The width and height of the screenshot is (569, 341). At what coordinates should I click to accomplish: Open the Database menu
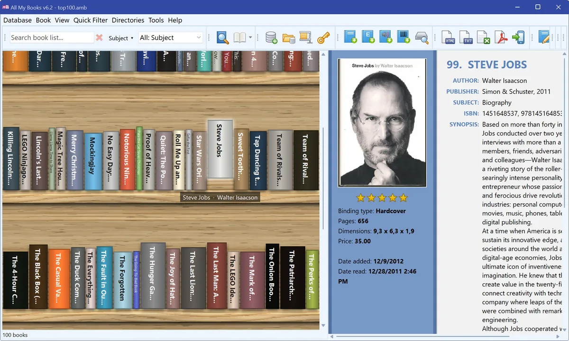[x=18, y=20]
